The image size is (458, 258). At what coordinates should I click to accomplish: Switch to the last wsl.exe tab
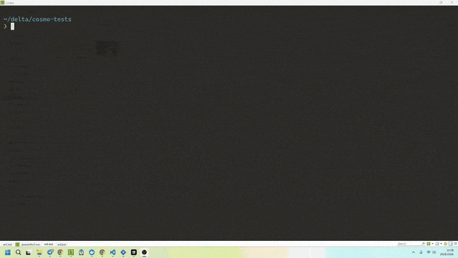[x=62, y=244]
